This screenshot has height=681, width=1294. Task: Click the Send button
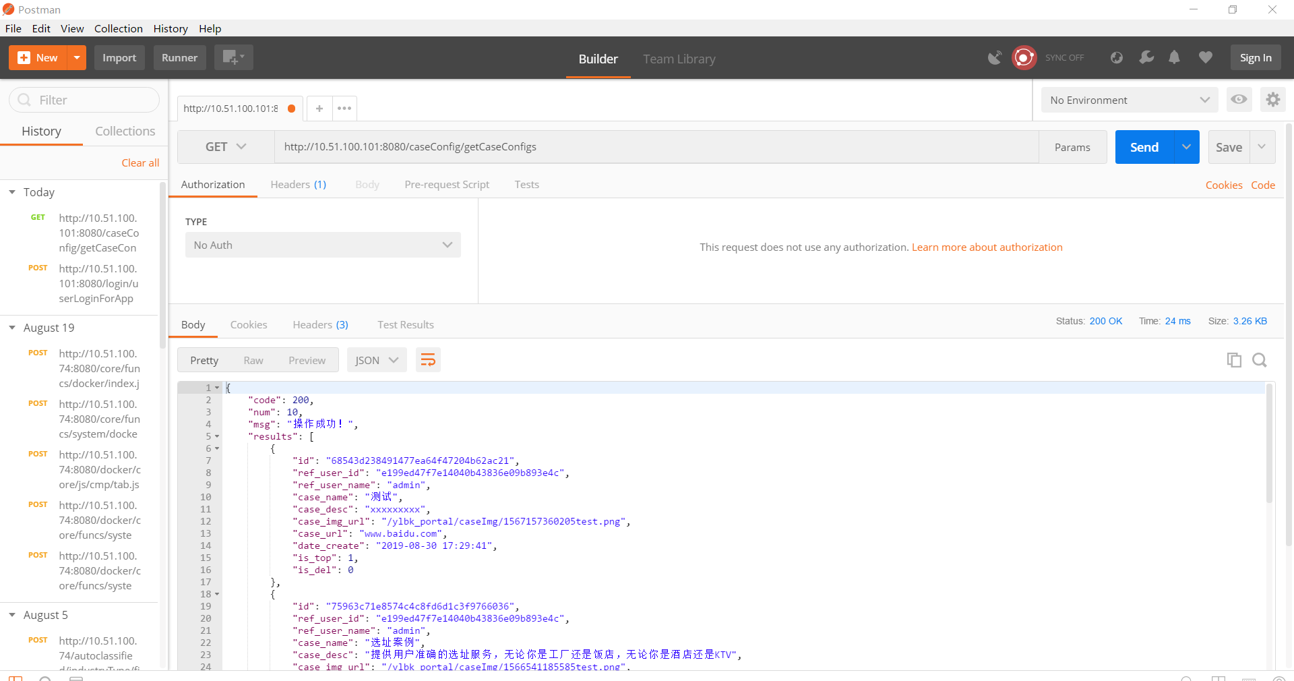coord(1144,147)
